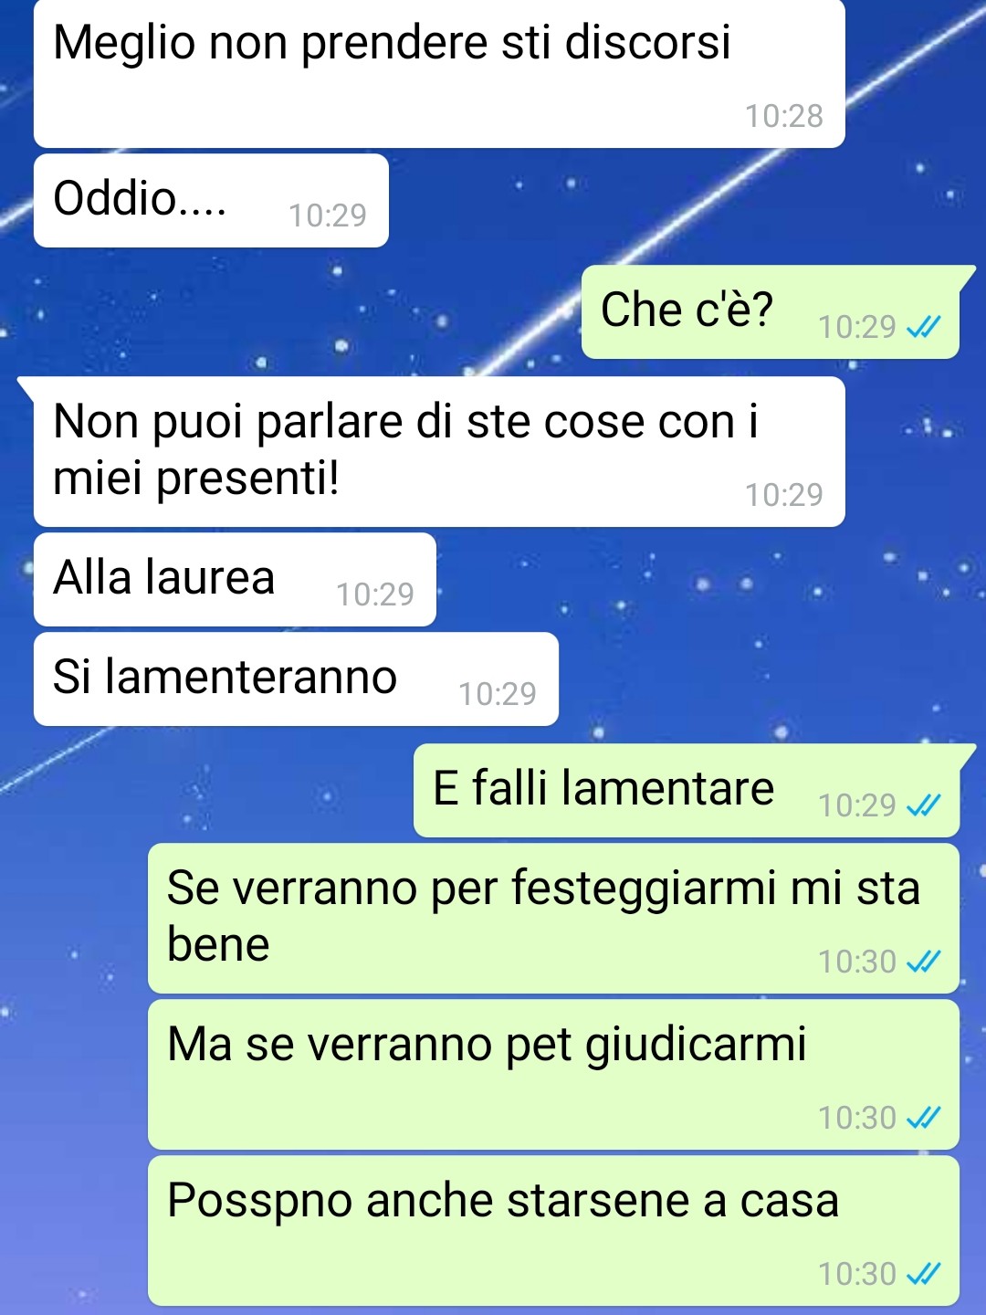
Task: Select the 'Si lamenteranno' message bubble
Action: click(296, 679)
